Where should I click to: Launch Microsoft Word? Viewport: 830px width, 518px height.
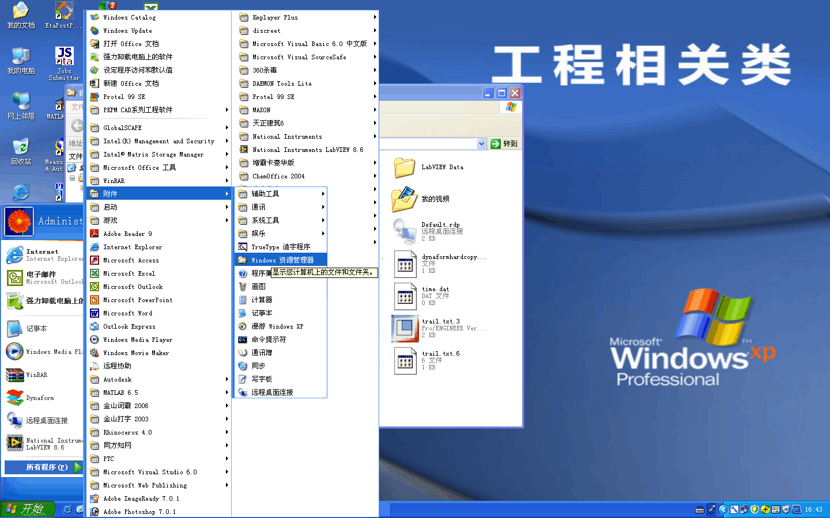159,313
